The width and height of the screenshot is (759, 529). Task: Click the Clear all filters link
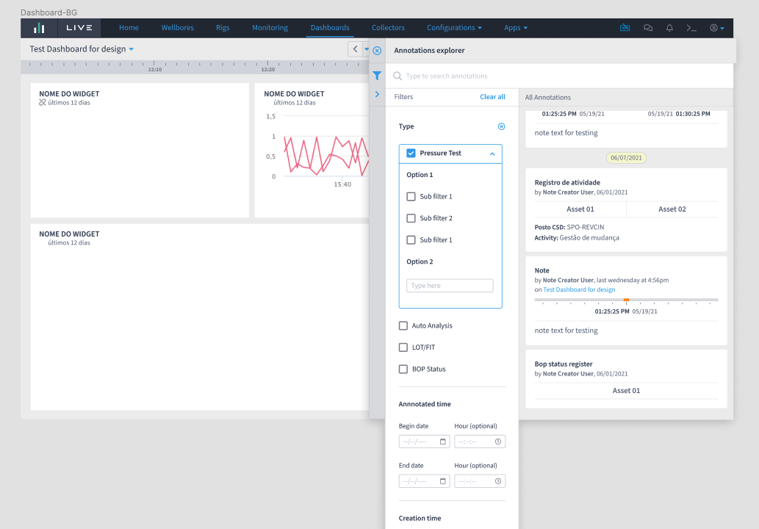[x=492, y=97]
